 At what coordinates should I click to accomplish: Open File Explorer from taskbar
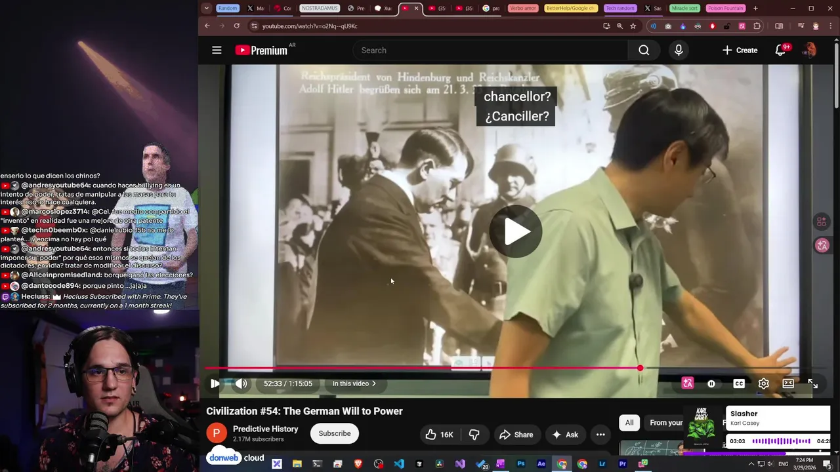pyautogui.click(x=297, y=464)
